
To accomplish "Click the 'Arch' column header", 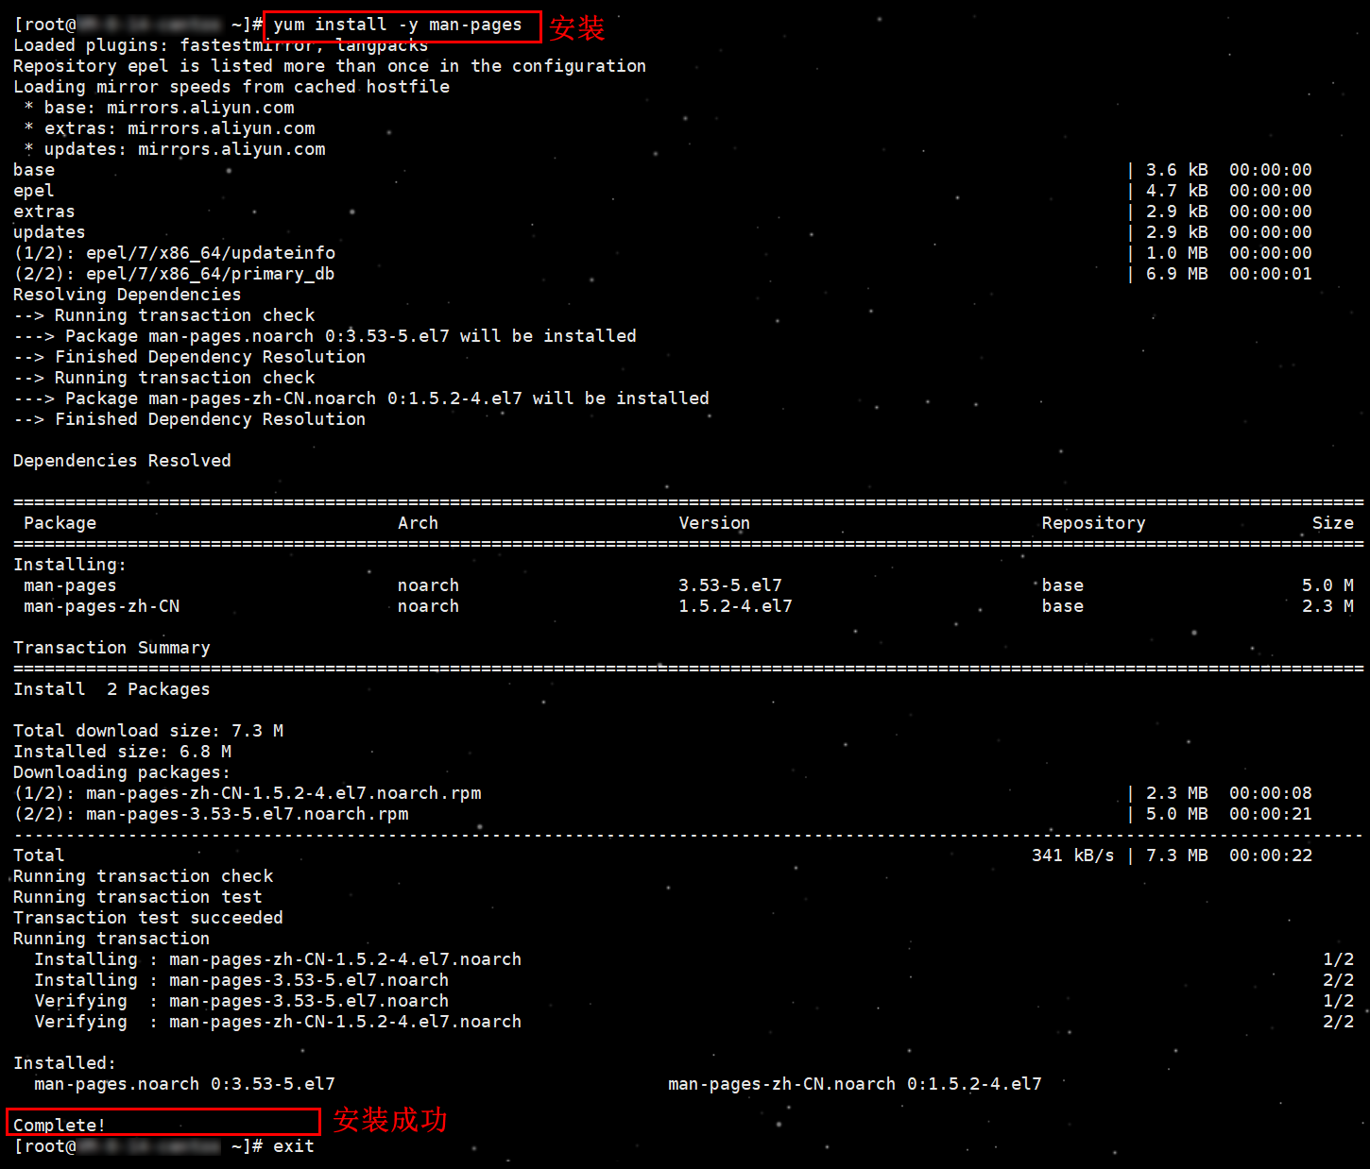I will (419, 523).
